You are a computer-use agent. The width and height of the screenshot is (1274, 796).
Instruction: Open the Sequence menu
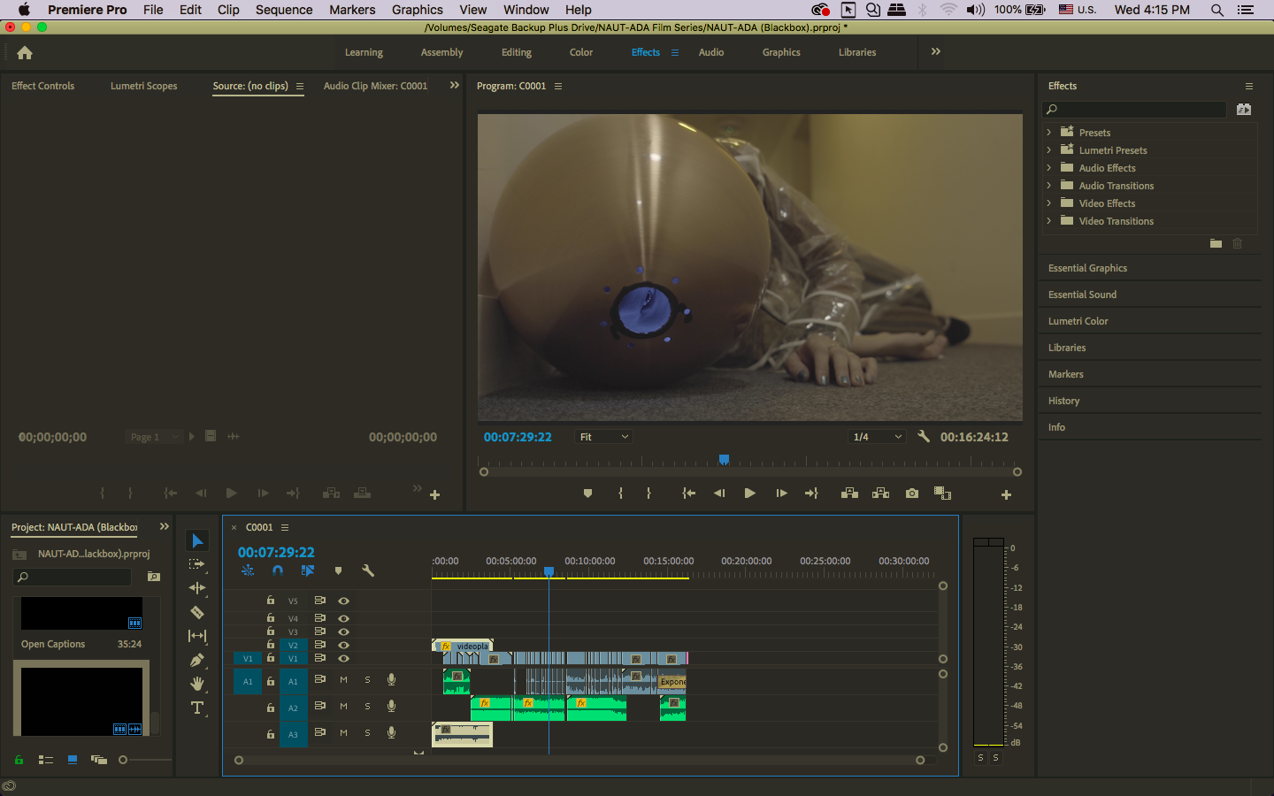click(284, 10)
